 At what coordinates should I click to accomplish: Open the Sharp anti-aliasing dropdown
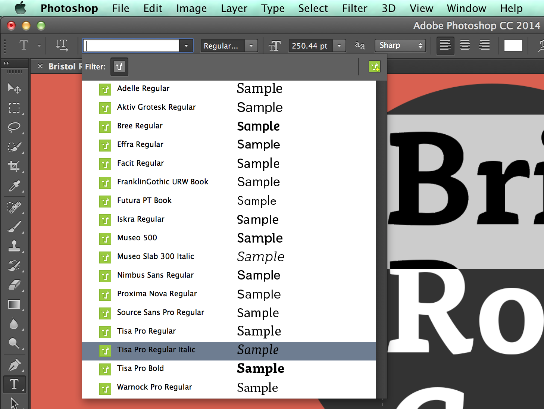(400, 46)
